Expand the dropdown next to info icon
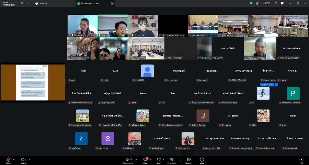The width and height of the screenshot is (309, 165). [x=28, y=3]
